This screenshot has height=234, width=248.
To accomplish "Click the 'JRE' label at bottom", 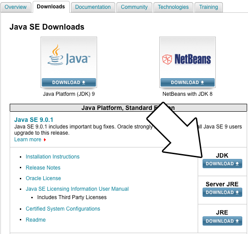I will pos(222,212).
